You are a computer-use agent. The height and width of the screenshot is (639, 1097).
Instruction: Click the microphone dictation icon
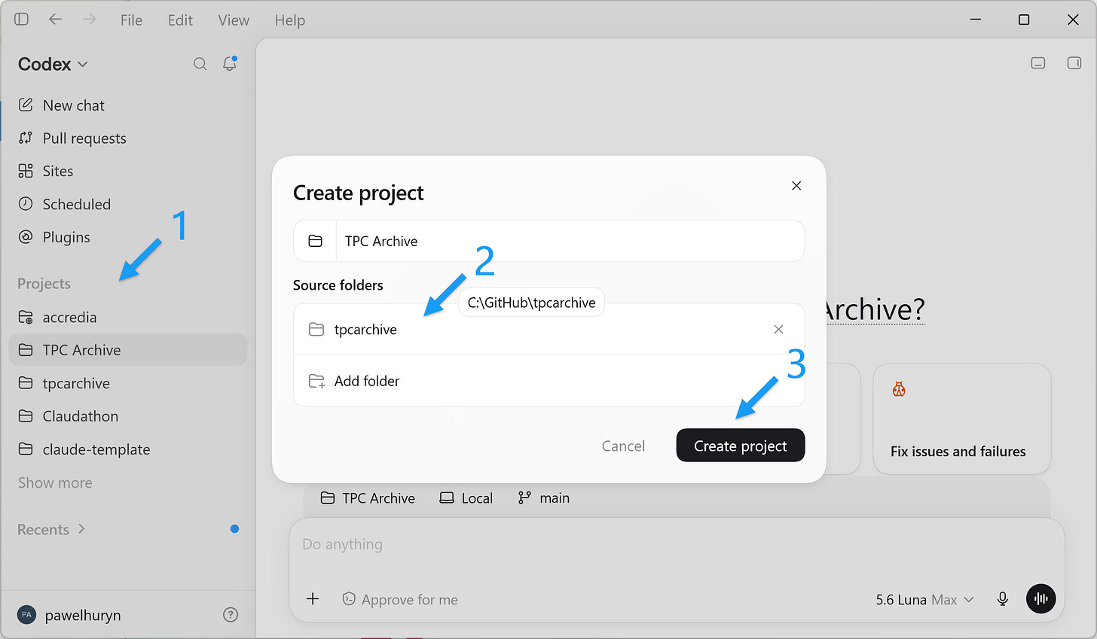tap(1003, 599)
